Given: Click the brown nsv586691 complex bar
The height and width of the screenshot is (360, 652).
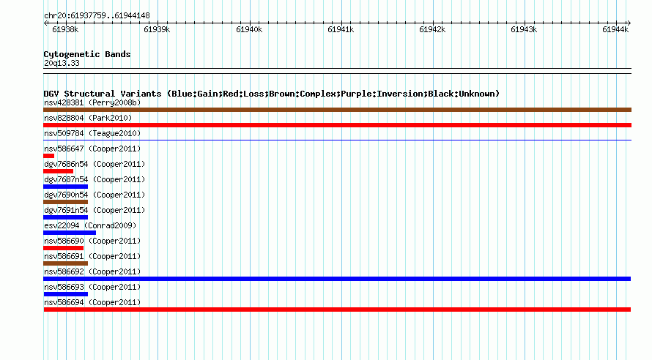Looking at the screenshot, I should (66, 263).
